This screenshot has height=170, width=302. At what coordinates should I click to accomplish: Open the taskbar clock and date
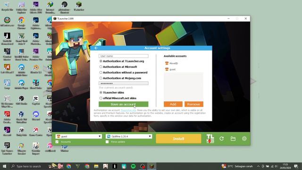click(285, 166)
